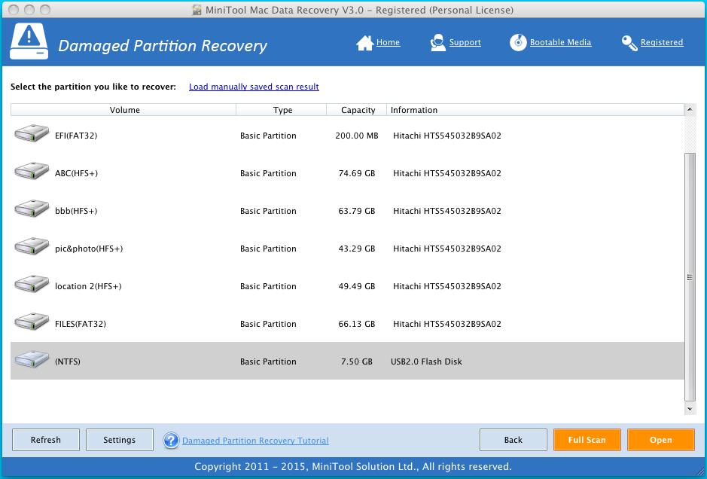Open the Home link
This screenshot has height=479, width=707.
(x=389, y=42)
